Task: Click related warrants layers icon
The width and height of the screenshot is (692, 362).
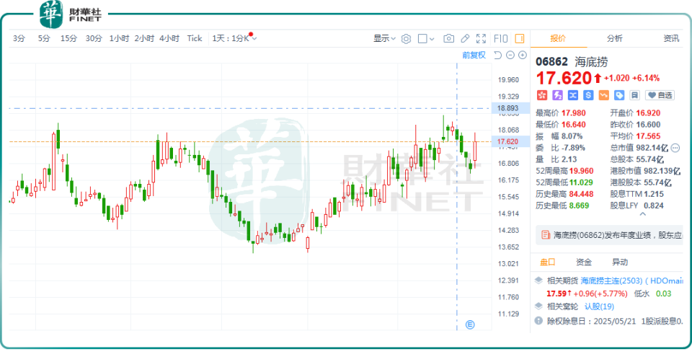Action: click(x=538, y=306)
